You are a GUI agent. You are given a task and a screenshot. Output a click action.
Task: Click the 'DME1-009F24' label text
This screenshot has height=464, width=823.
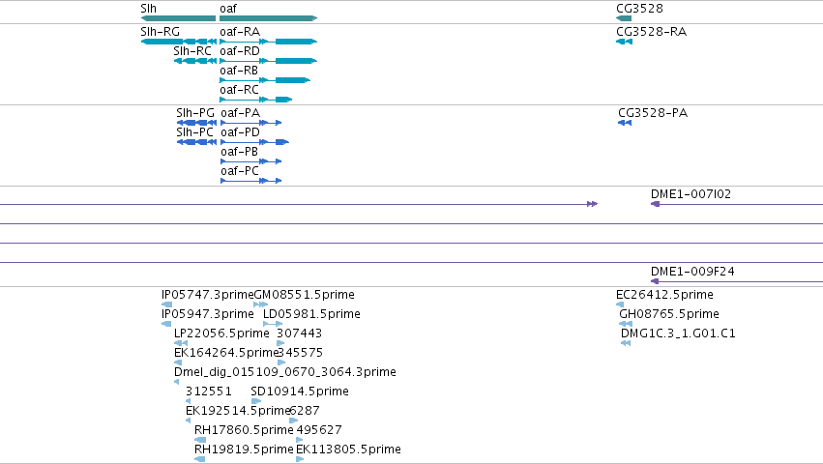[692, 272]
